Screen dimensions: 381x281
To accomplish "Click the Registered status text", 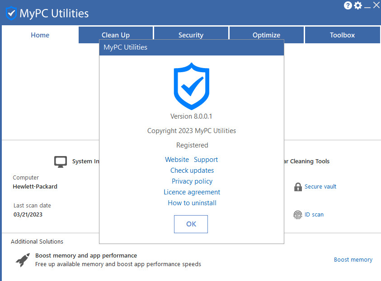I will [x=192, y=145].
